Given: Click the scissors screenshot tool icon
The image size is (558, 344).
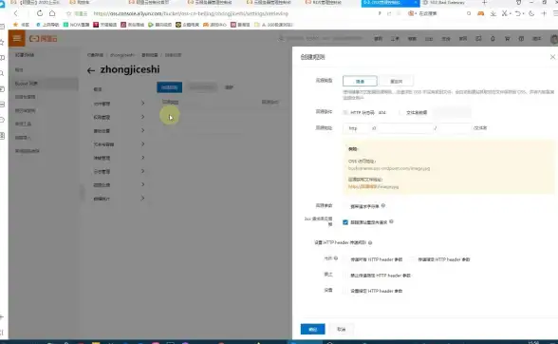Looking at the screenshot, I should 505,13.
